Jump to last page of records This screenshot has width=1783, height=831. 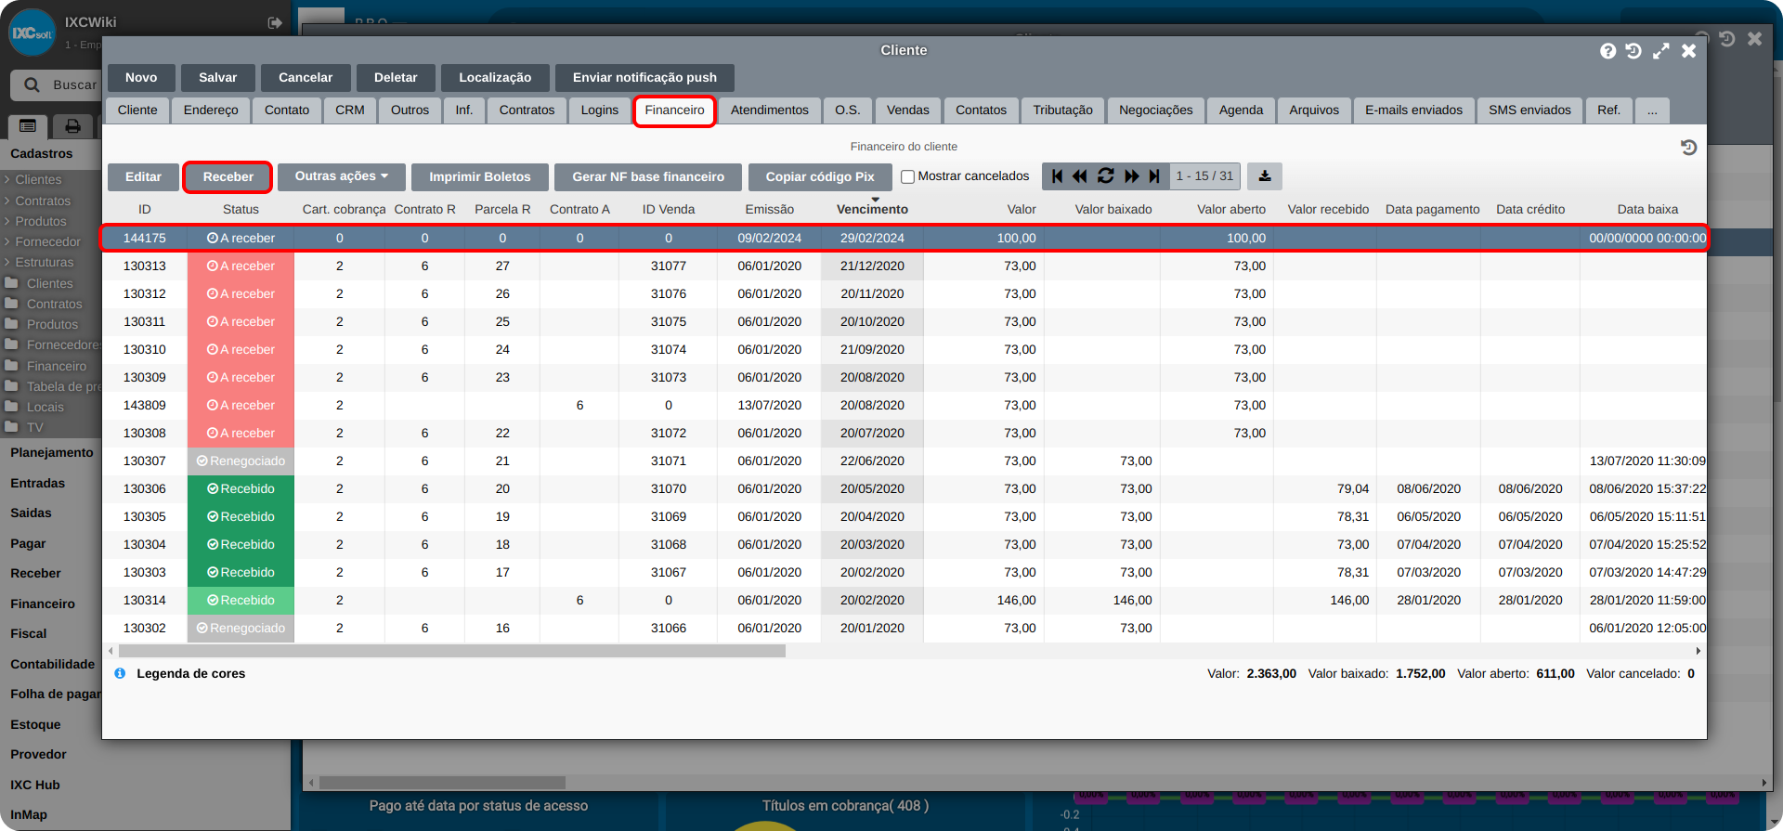1154,176
